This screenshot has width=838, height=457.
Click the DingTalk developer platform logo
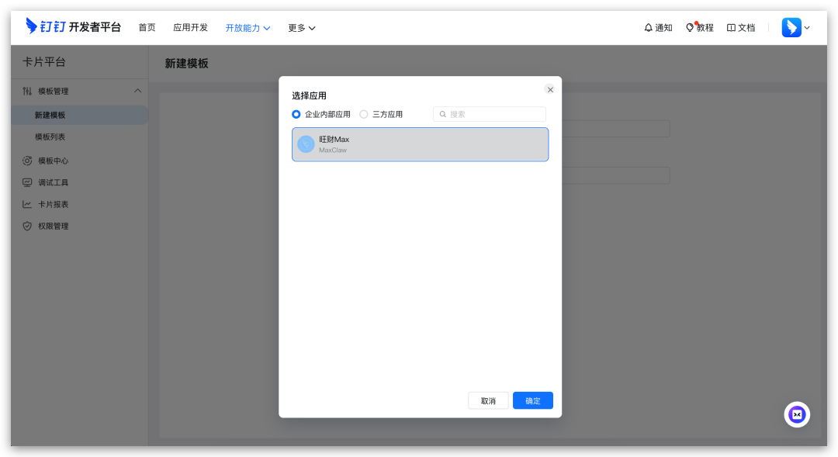pyautogui.click(x=73, y=27)
